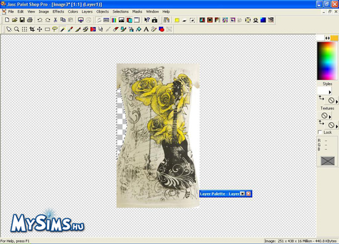This screenshot has height=244, width=339.
Task: Select the Crop tool
Action: coord(32,29)
